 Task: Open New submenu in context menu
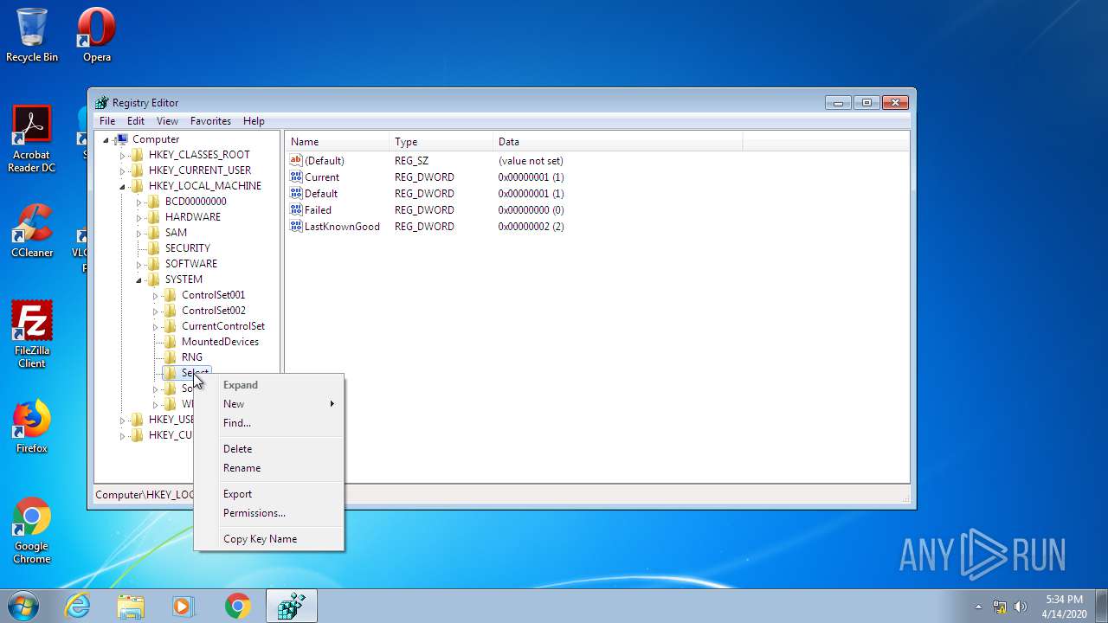268,404
